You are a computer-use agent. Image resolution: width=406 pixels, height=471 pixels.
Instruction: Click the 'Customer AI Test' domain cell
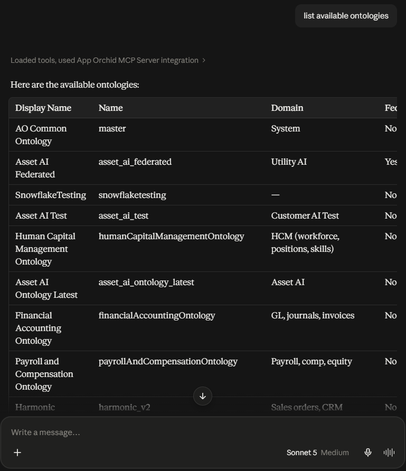click(x=305, y=215)
